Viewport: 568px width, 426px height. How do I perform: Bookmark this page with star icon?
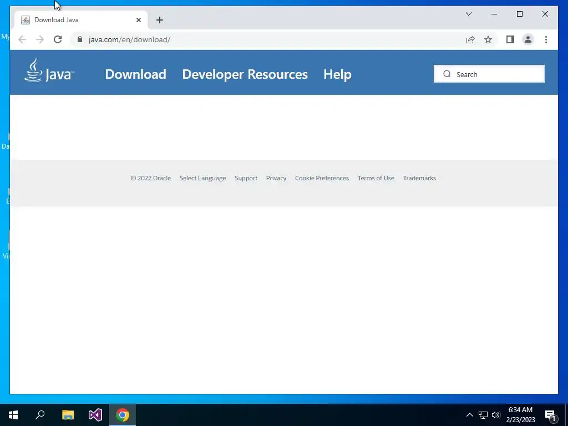tap(488, 39)
